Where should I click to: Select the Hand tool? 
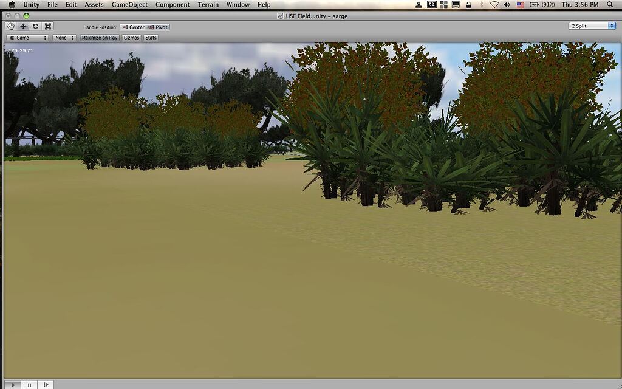point(10,26)
